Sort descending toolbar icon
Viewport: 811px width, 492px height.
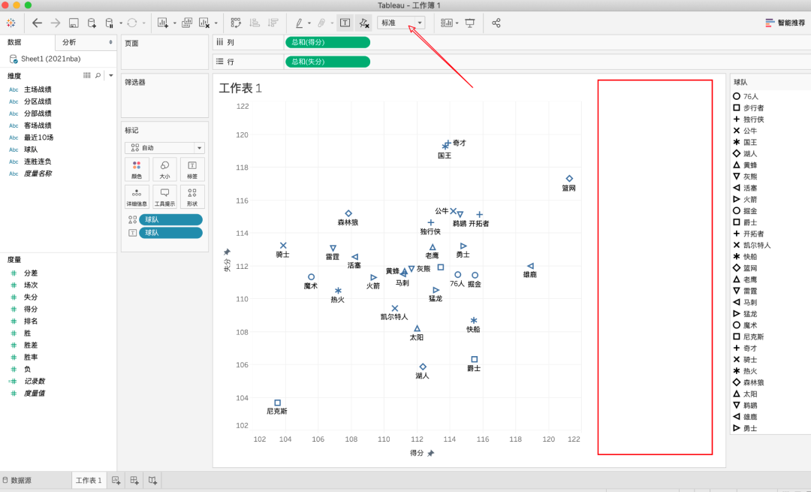(273, 23)
